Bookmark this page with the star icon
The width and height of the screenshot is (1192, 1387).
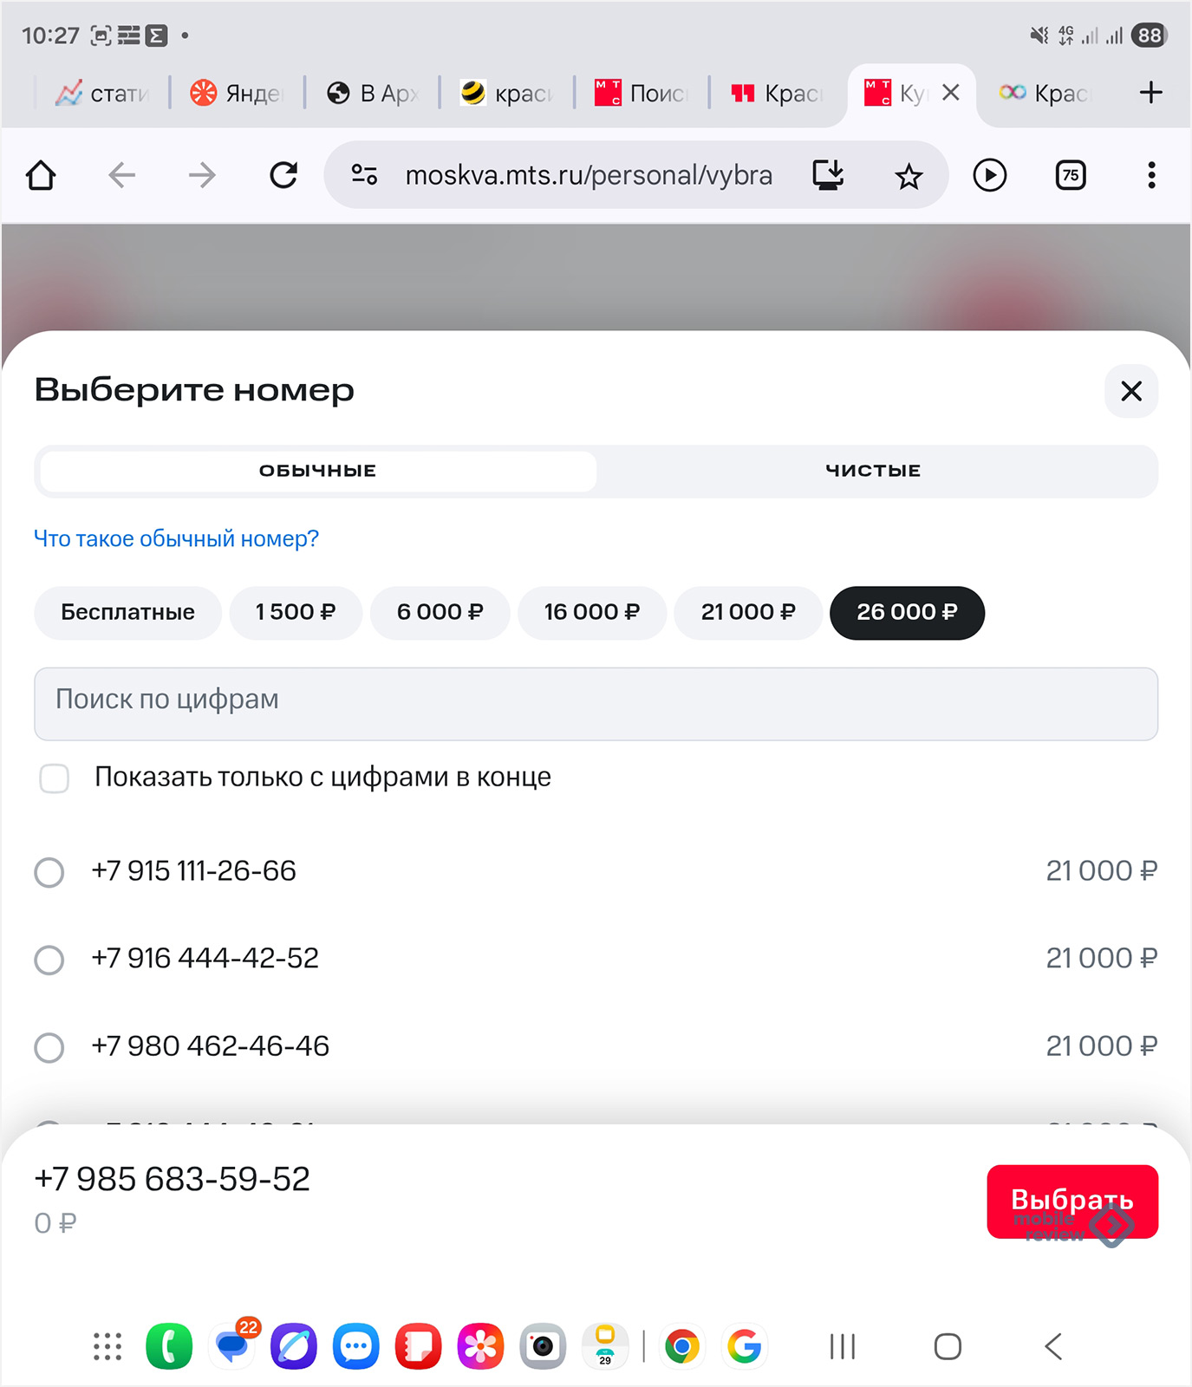(909, 176)
